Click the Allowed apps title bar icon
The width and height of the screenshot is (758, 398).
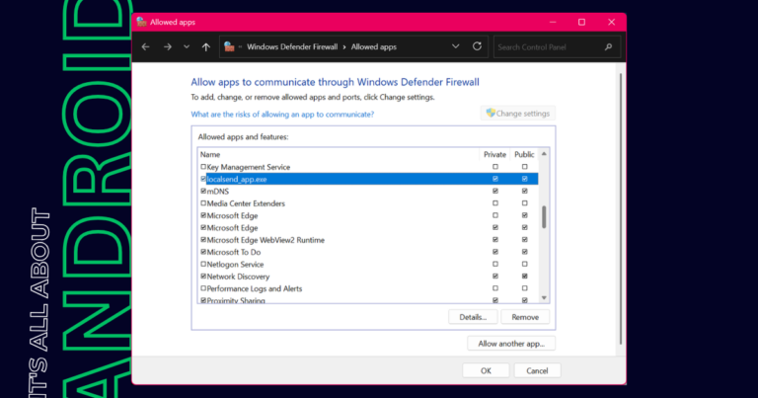141,22
